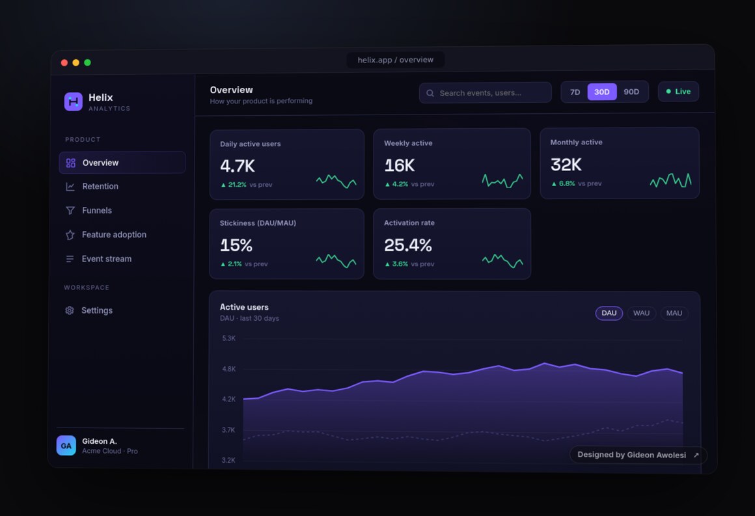Screen dimensions: 755x516
Task: Click the Daily active users sparkline
Action: (x=336, y=182)
